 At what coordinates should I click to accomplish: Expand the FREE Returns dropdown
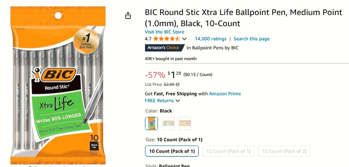[x=178, y=100]
